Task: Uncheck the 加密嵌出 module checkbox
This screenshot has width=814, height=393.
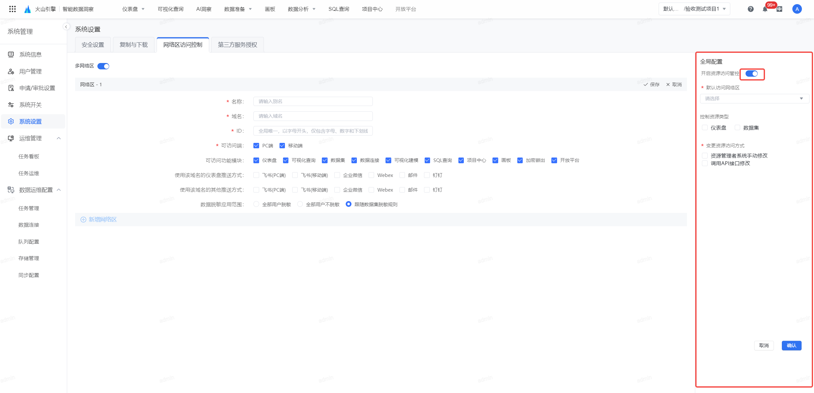Action: coord(520,160)
